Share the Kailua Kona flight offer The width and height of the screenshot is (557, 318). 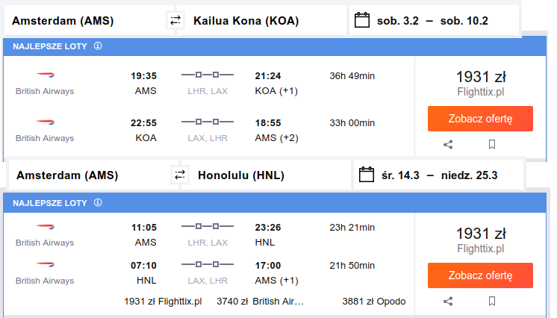point(448,145)
